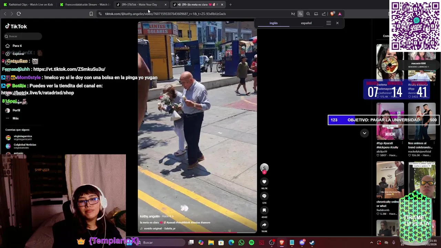Open the vt.tiktok.com link in chat

[x=69, y=69]
